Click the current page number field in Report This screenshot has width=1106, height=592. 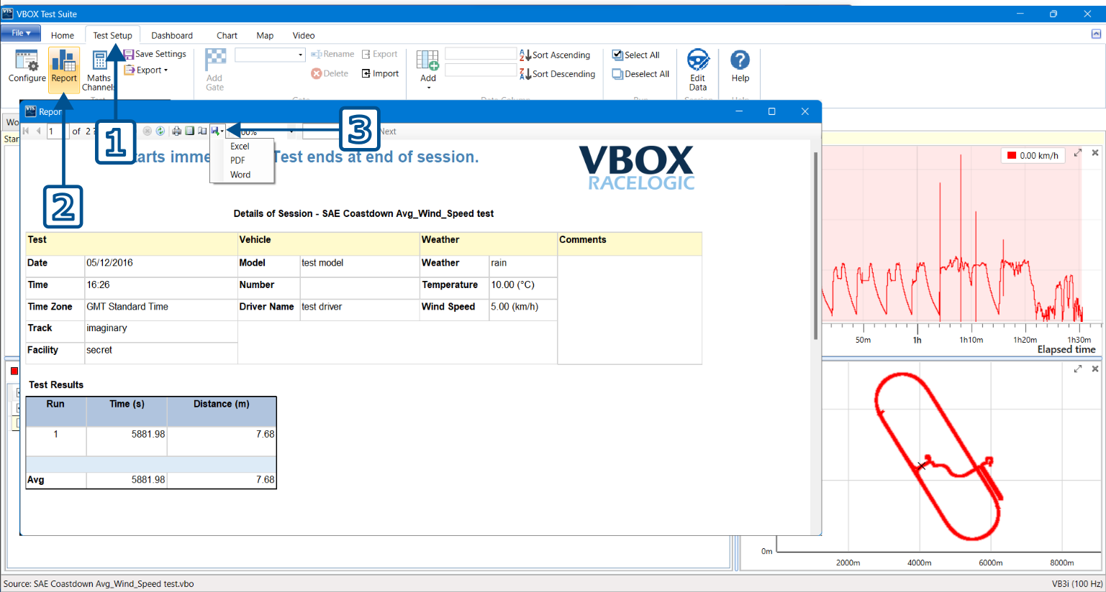(x=57, y=131)
